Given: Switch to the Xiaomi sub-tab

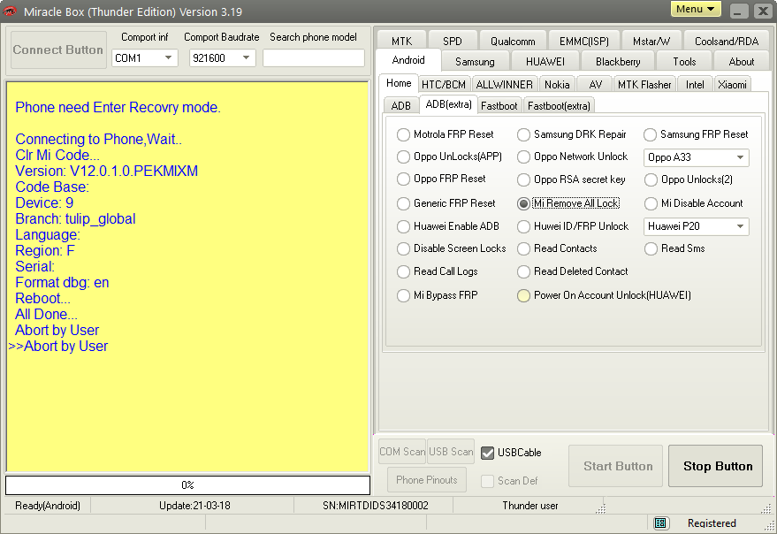Looking at the screenshot, I should 732,84.
